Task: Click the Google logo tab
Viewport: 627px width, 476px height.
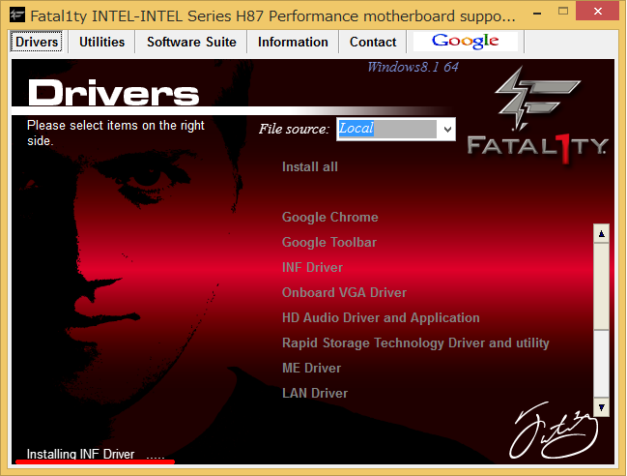Action: pyautogui.click(x=465, y=42)
